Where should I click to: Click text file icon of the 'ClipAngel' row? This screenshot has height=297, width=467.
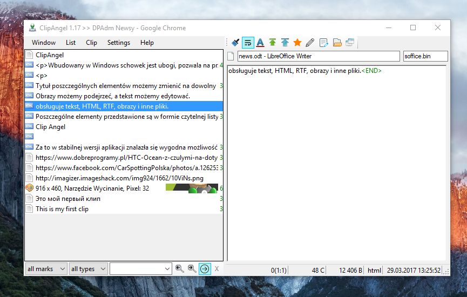tap(29, 55)
